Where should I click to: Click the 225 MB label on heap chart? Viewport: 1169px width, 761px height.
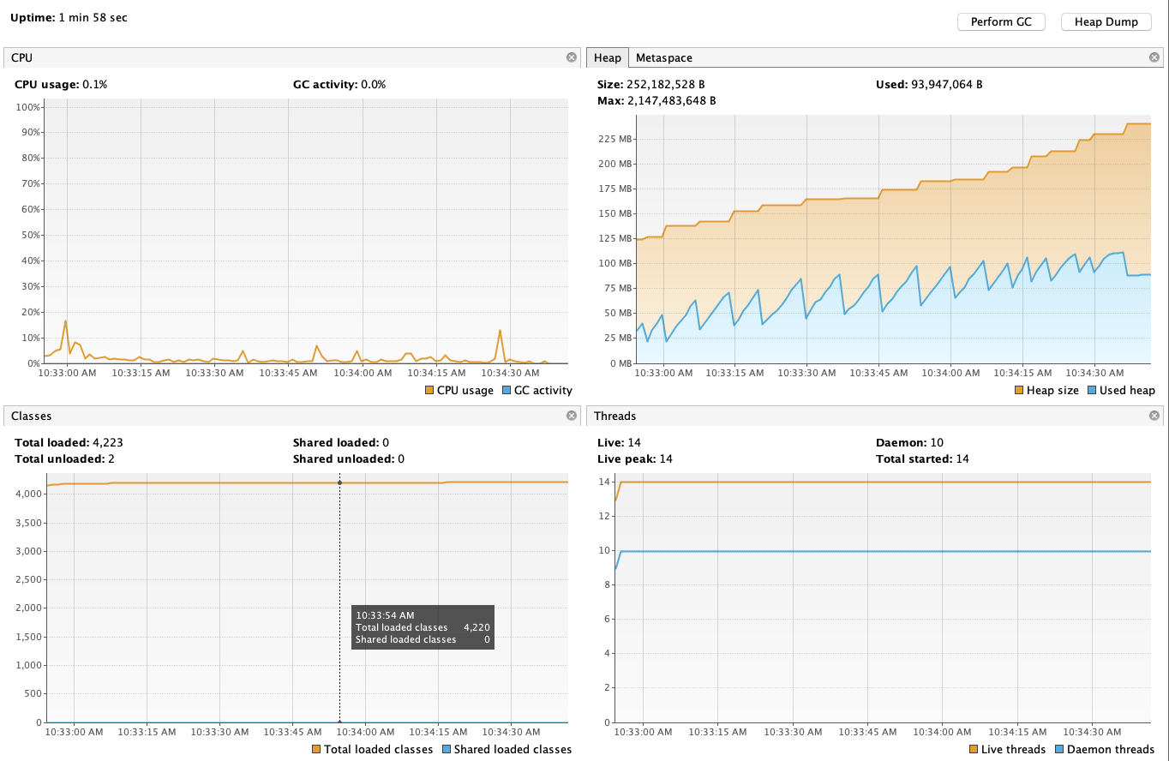click(x=614, y=139)
